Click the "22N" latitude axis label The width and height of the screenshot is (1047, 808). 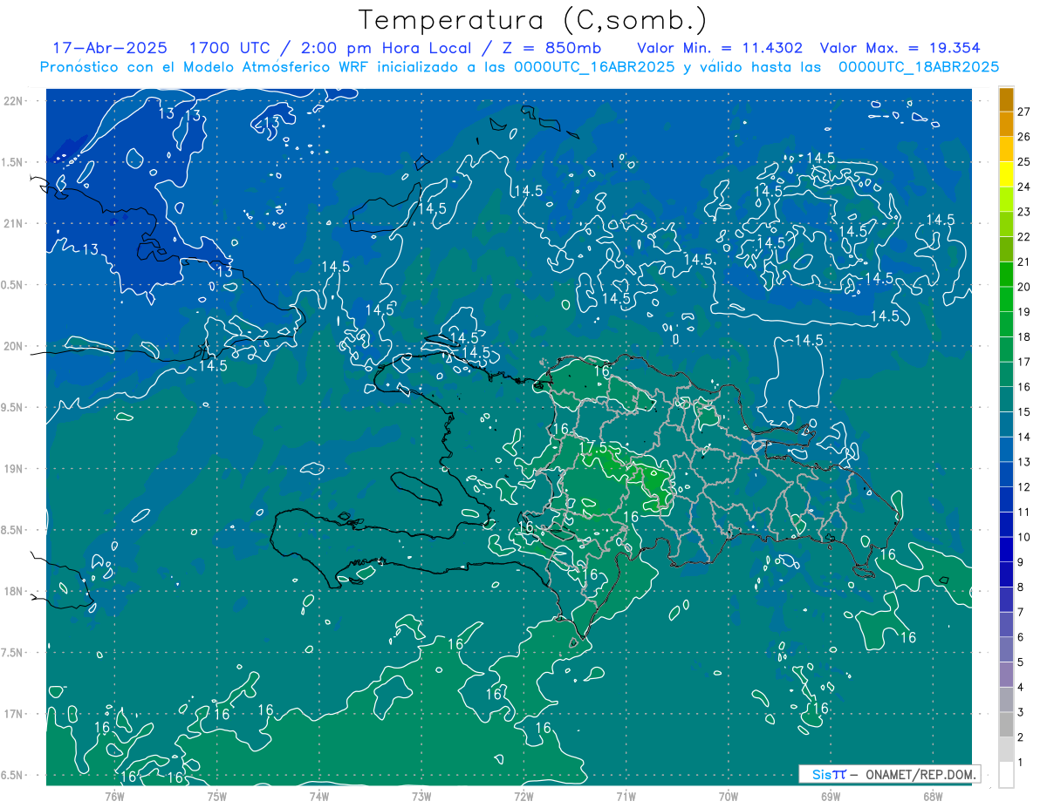[14, 101]
